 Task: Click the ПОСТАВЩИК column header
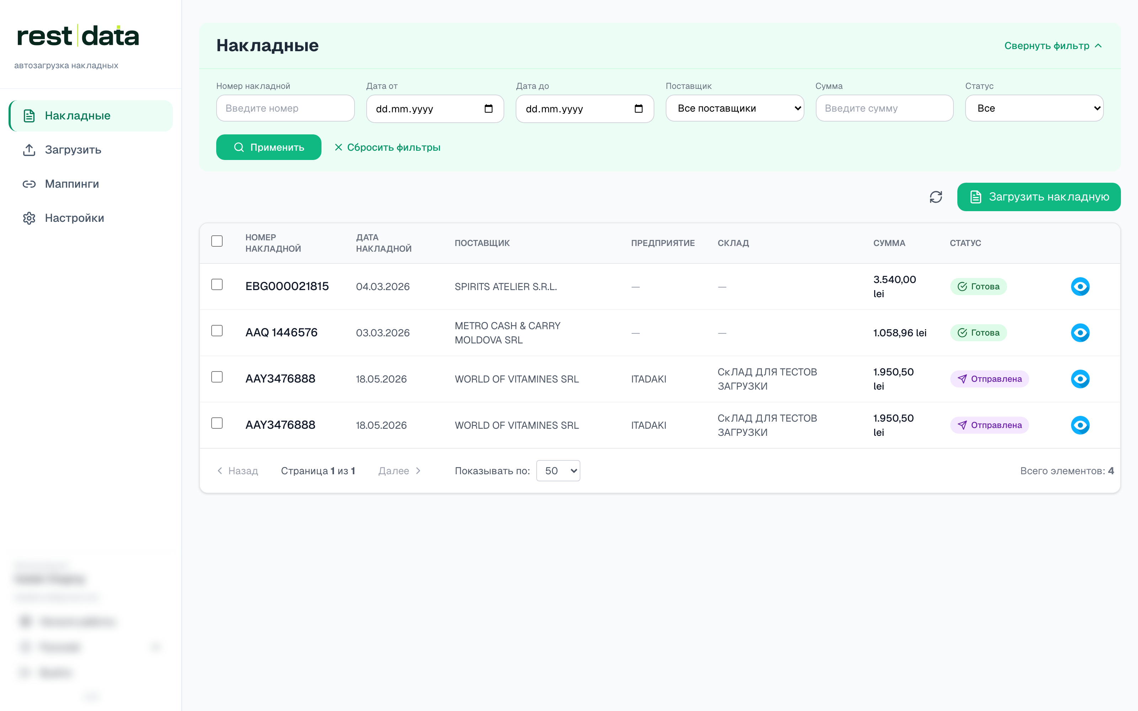point(482,243)
